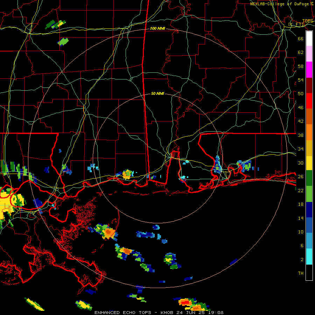Click the navy blue legend swatch

pyautogui.click(x=309, y=210)
